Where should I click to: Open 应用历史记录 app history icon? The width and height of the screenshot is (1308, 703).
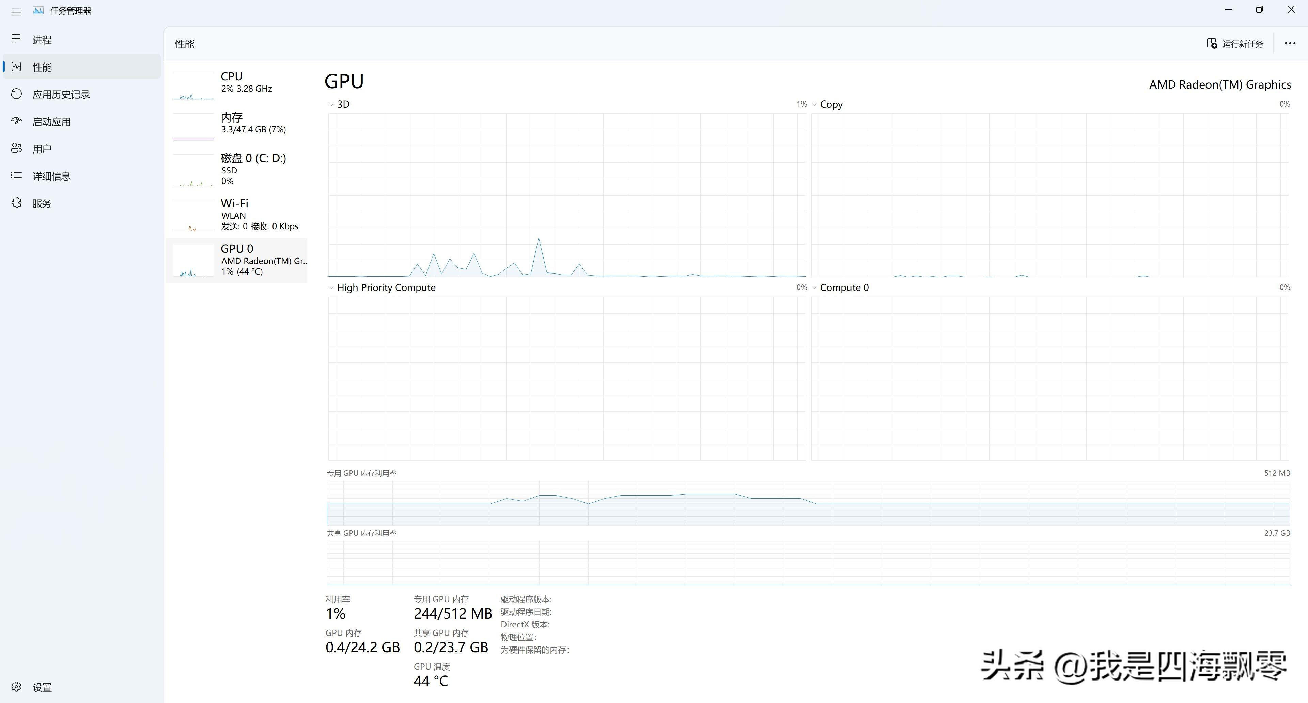(16, 94)
